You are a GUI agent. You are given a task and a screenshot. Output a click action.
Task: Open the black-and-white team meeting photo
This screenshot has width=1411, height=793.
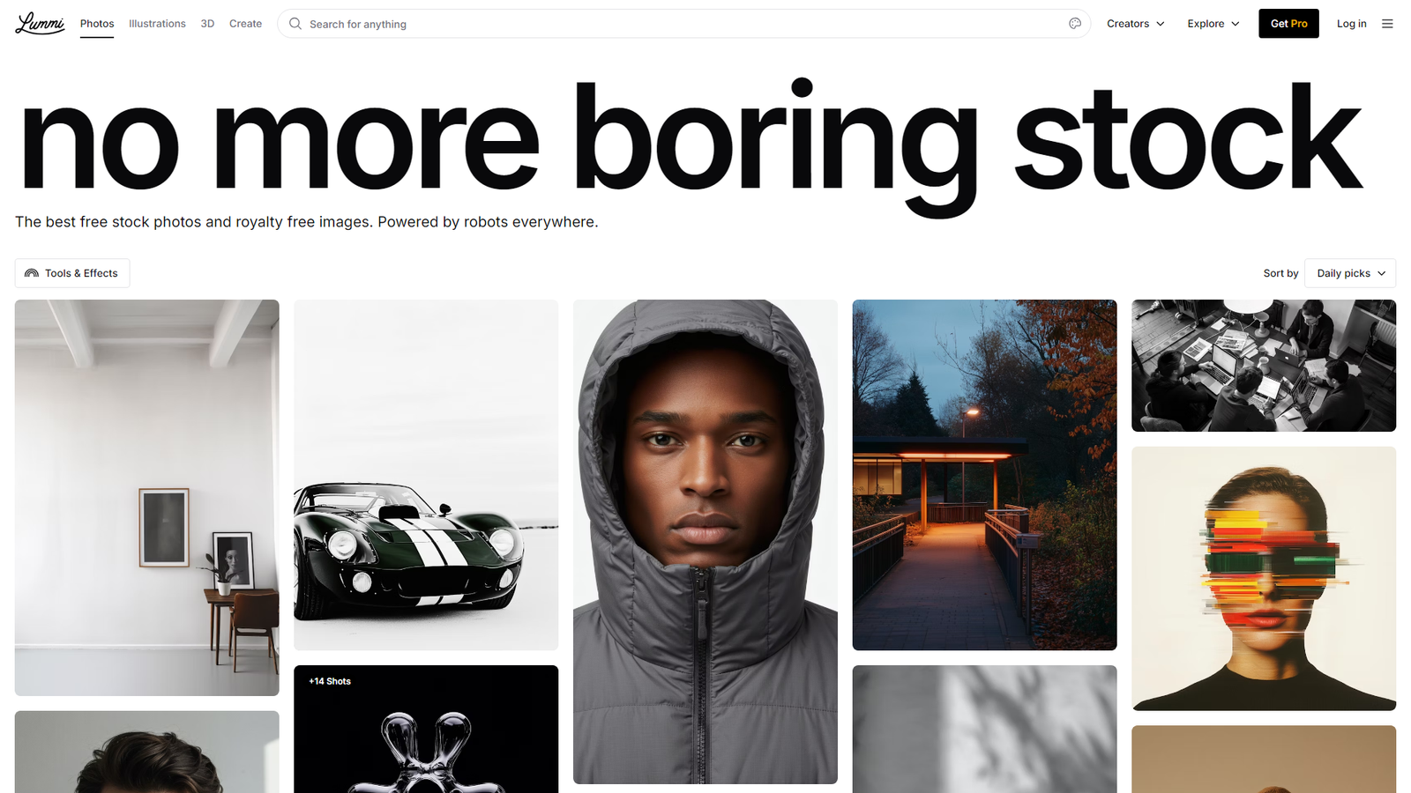click(1264, 366)
